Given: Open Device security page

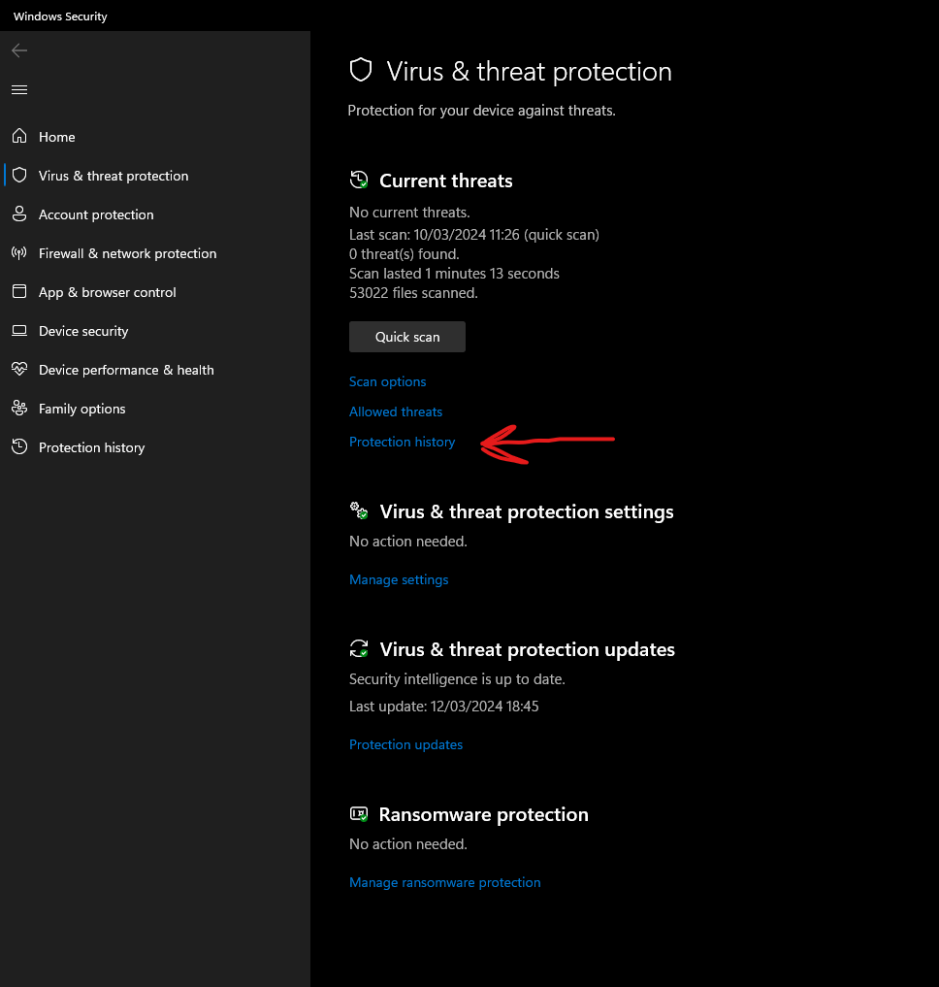Looking at the screenshot, I should 155,331.
